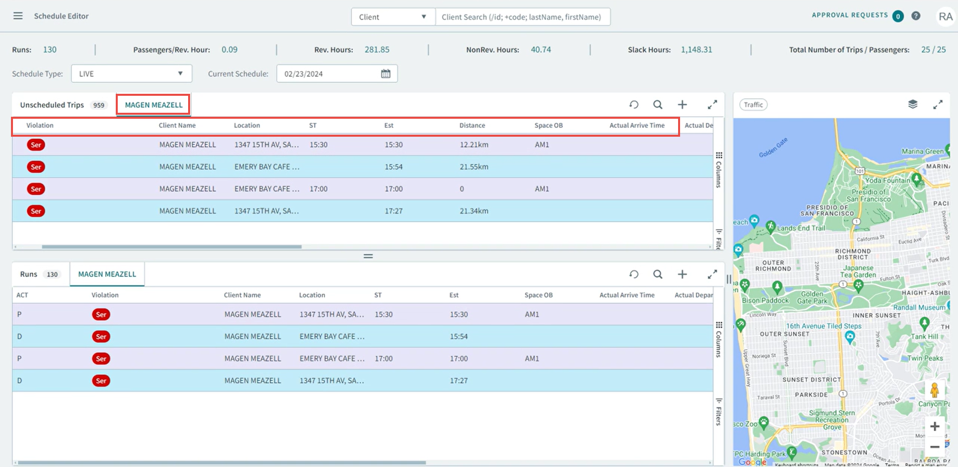Open the hamburger navigation menu

[x=18, y=15]
